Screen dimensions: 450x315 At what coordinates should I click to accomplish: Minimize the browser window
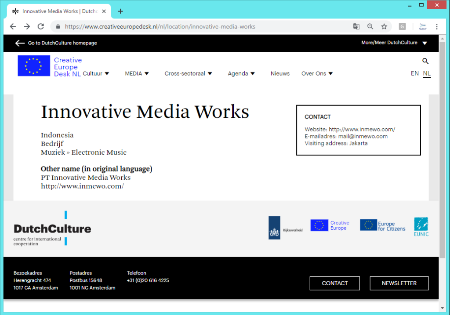click(x=410, y=5)
